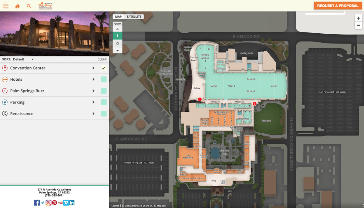Enable the Hotels layer checkbox

103,79
